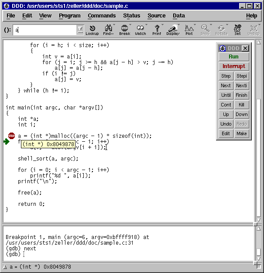The image size is (264, 273).
Task: Open the File menu
Action: pos(10,16)
